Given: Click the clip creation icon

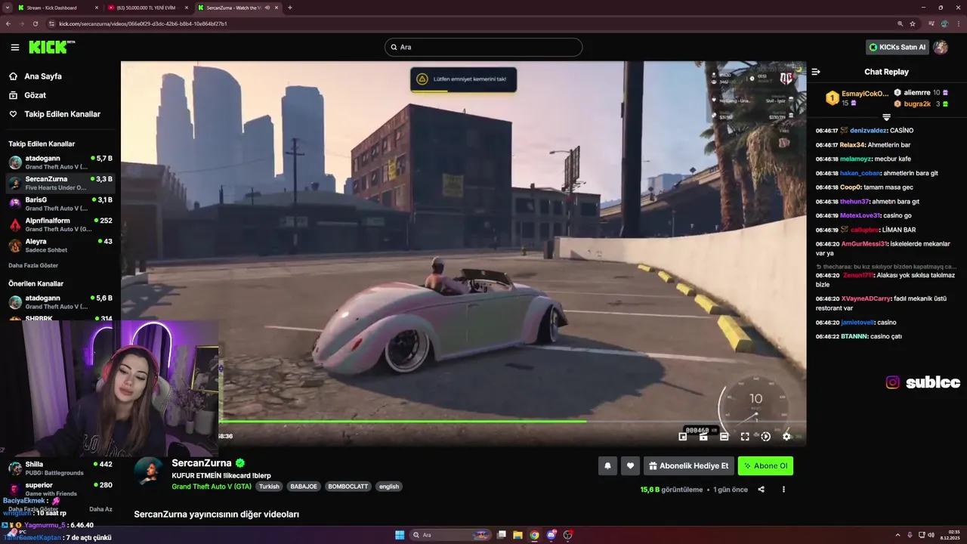Looking at the screenshot, I should pos(703,437).
